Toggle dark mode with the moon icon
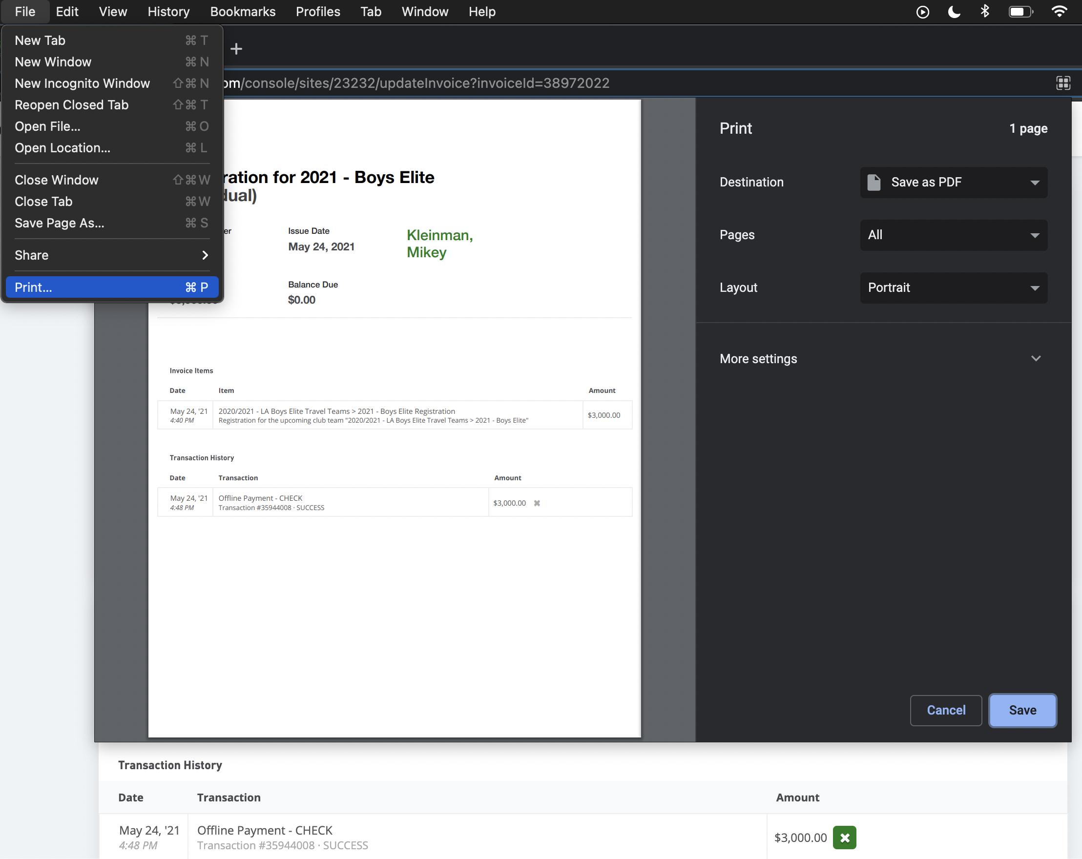 (x=954, y=12)
